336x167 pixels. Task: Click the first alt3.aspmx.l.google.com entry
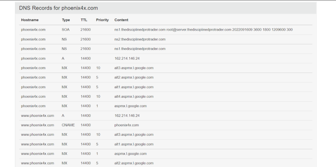tap(134, 68)
